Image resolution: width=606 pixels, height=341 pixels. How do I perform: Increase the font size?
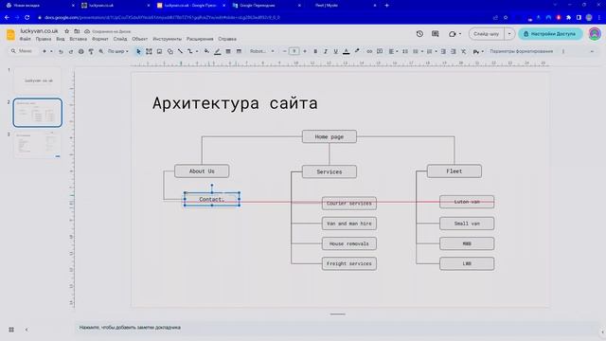point(305,51)
